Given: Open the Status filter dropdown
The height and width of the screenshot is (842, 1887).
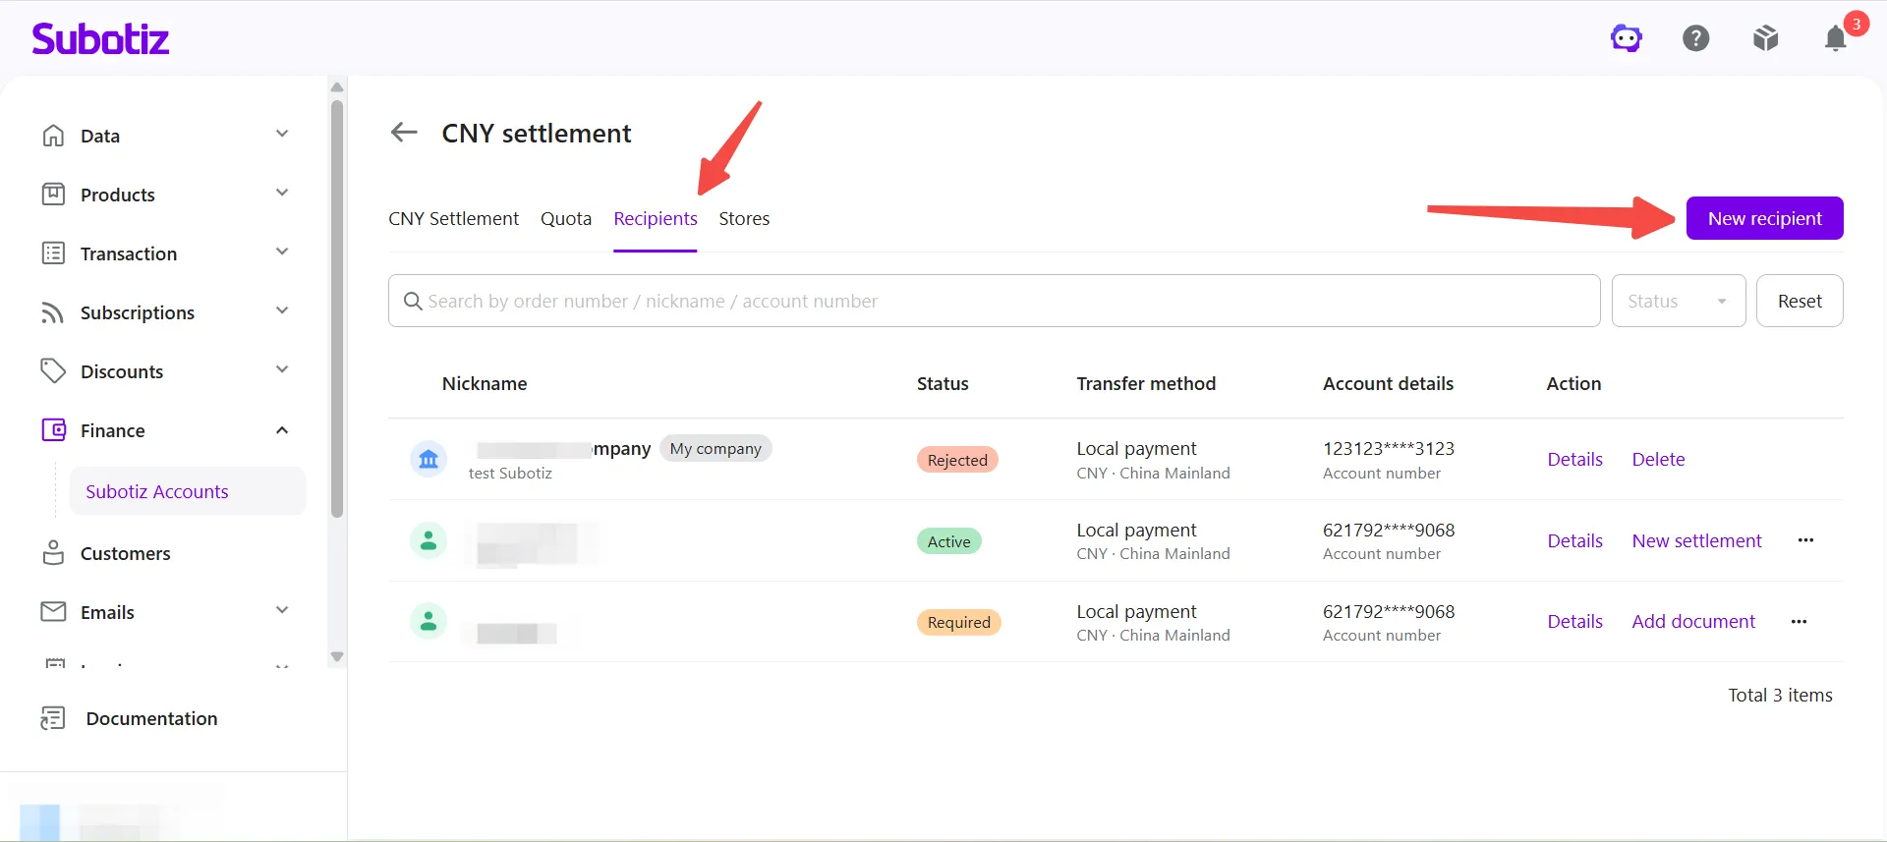Looking at the screenshot, I should (x=1678, y=301).
